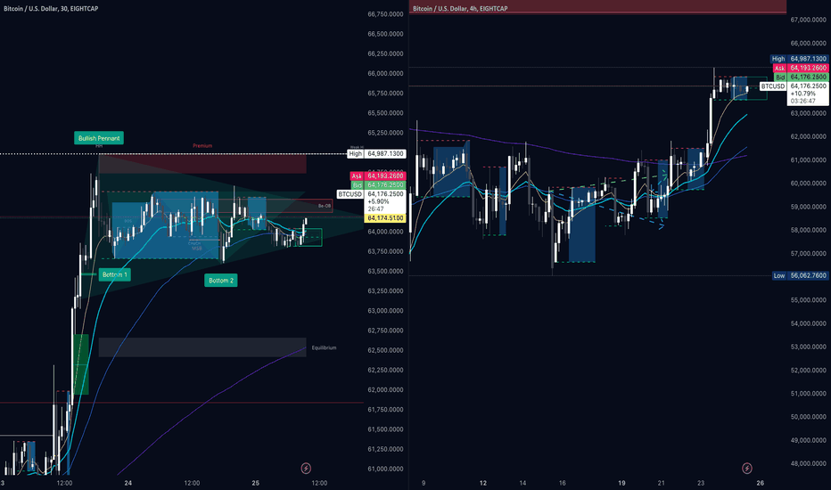Select the Bottom 2 label
831x490 pixels.
click(x=221, y=281)
